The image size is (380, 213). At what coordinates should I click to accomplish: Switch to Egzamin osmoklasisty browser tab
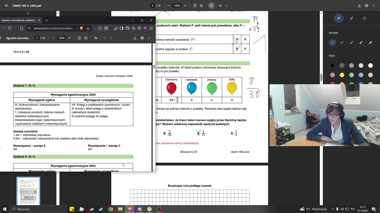click(18, 20)
